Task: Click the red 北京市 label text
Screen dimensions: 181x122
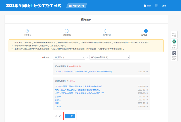Action: tap(72, 81)
